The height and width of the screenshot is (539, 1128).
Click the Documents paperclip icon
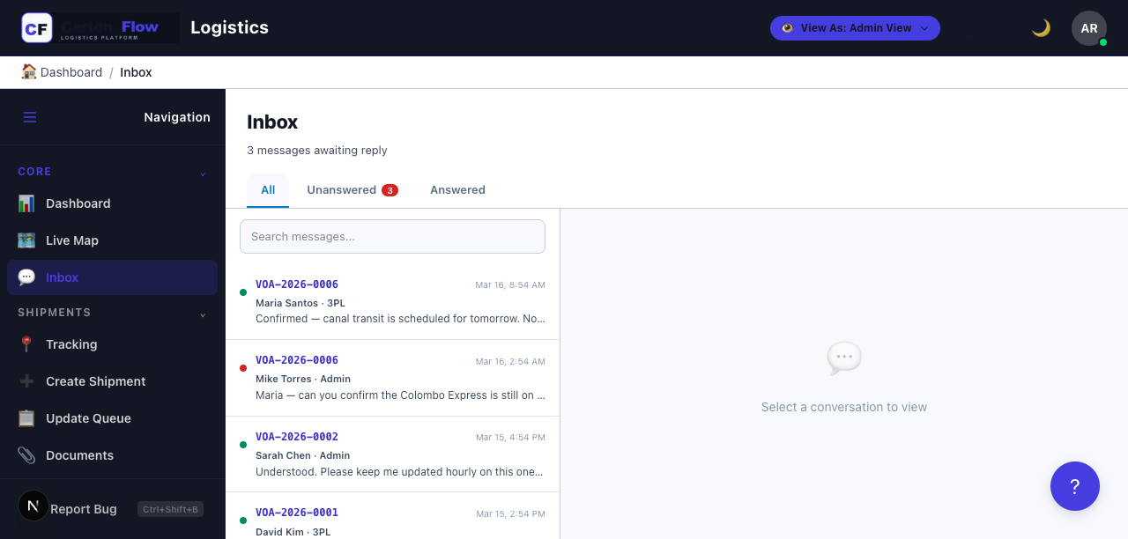(x=26, y=455)
